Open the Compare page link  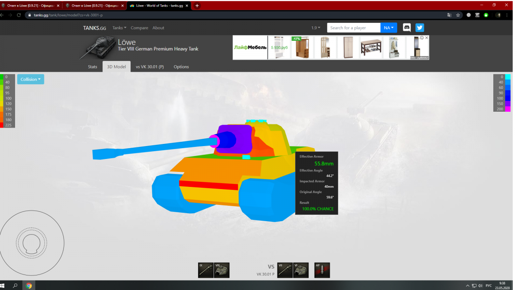pyautogui.click(x=139, y=28)
